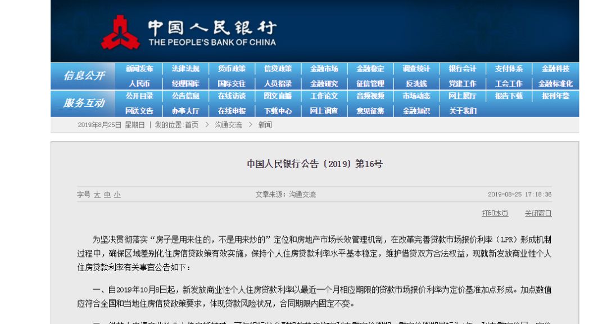
Task: Open 图文直播 in the navigation
Action: coord(278,96)
